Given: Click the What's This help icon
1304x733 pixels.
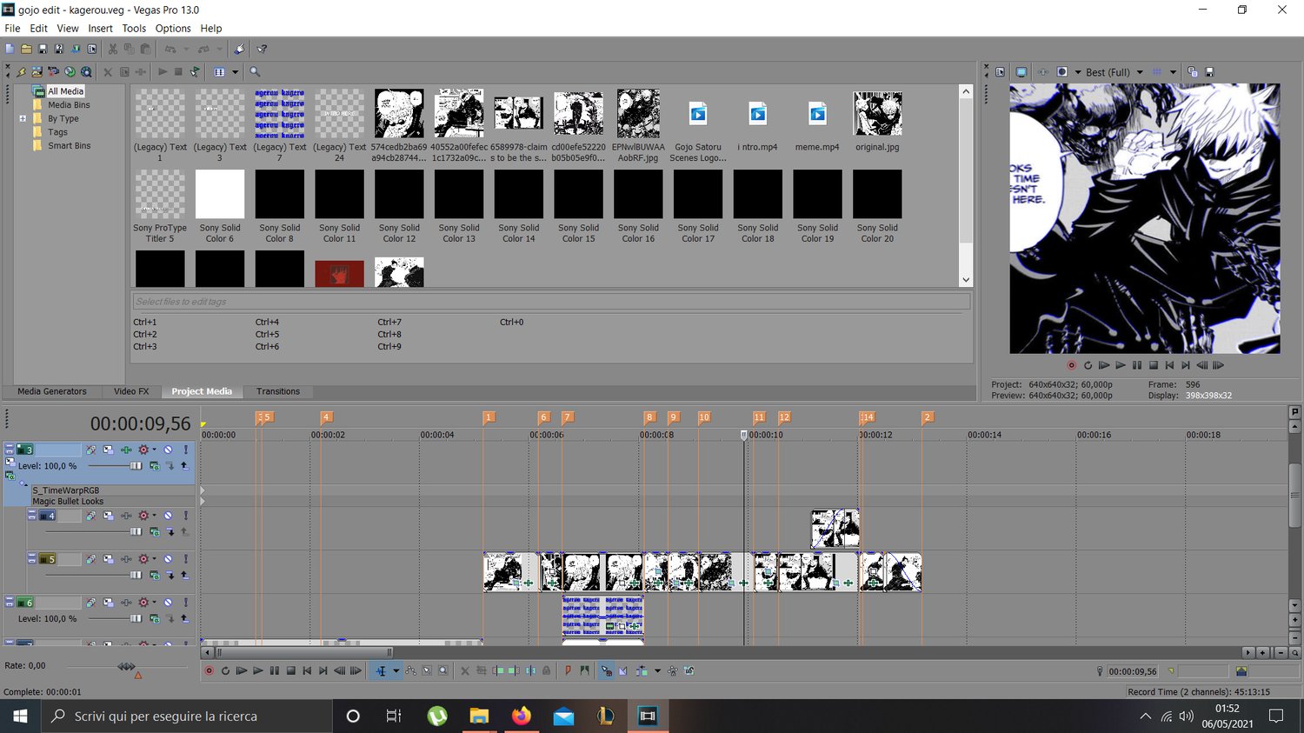Looking at the screenshot, I should (262, 50).
